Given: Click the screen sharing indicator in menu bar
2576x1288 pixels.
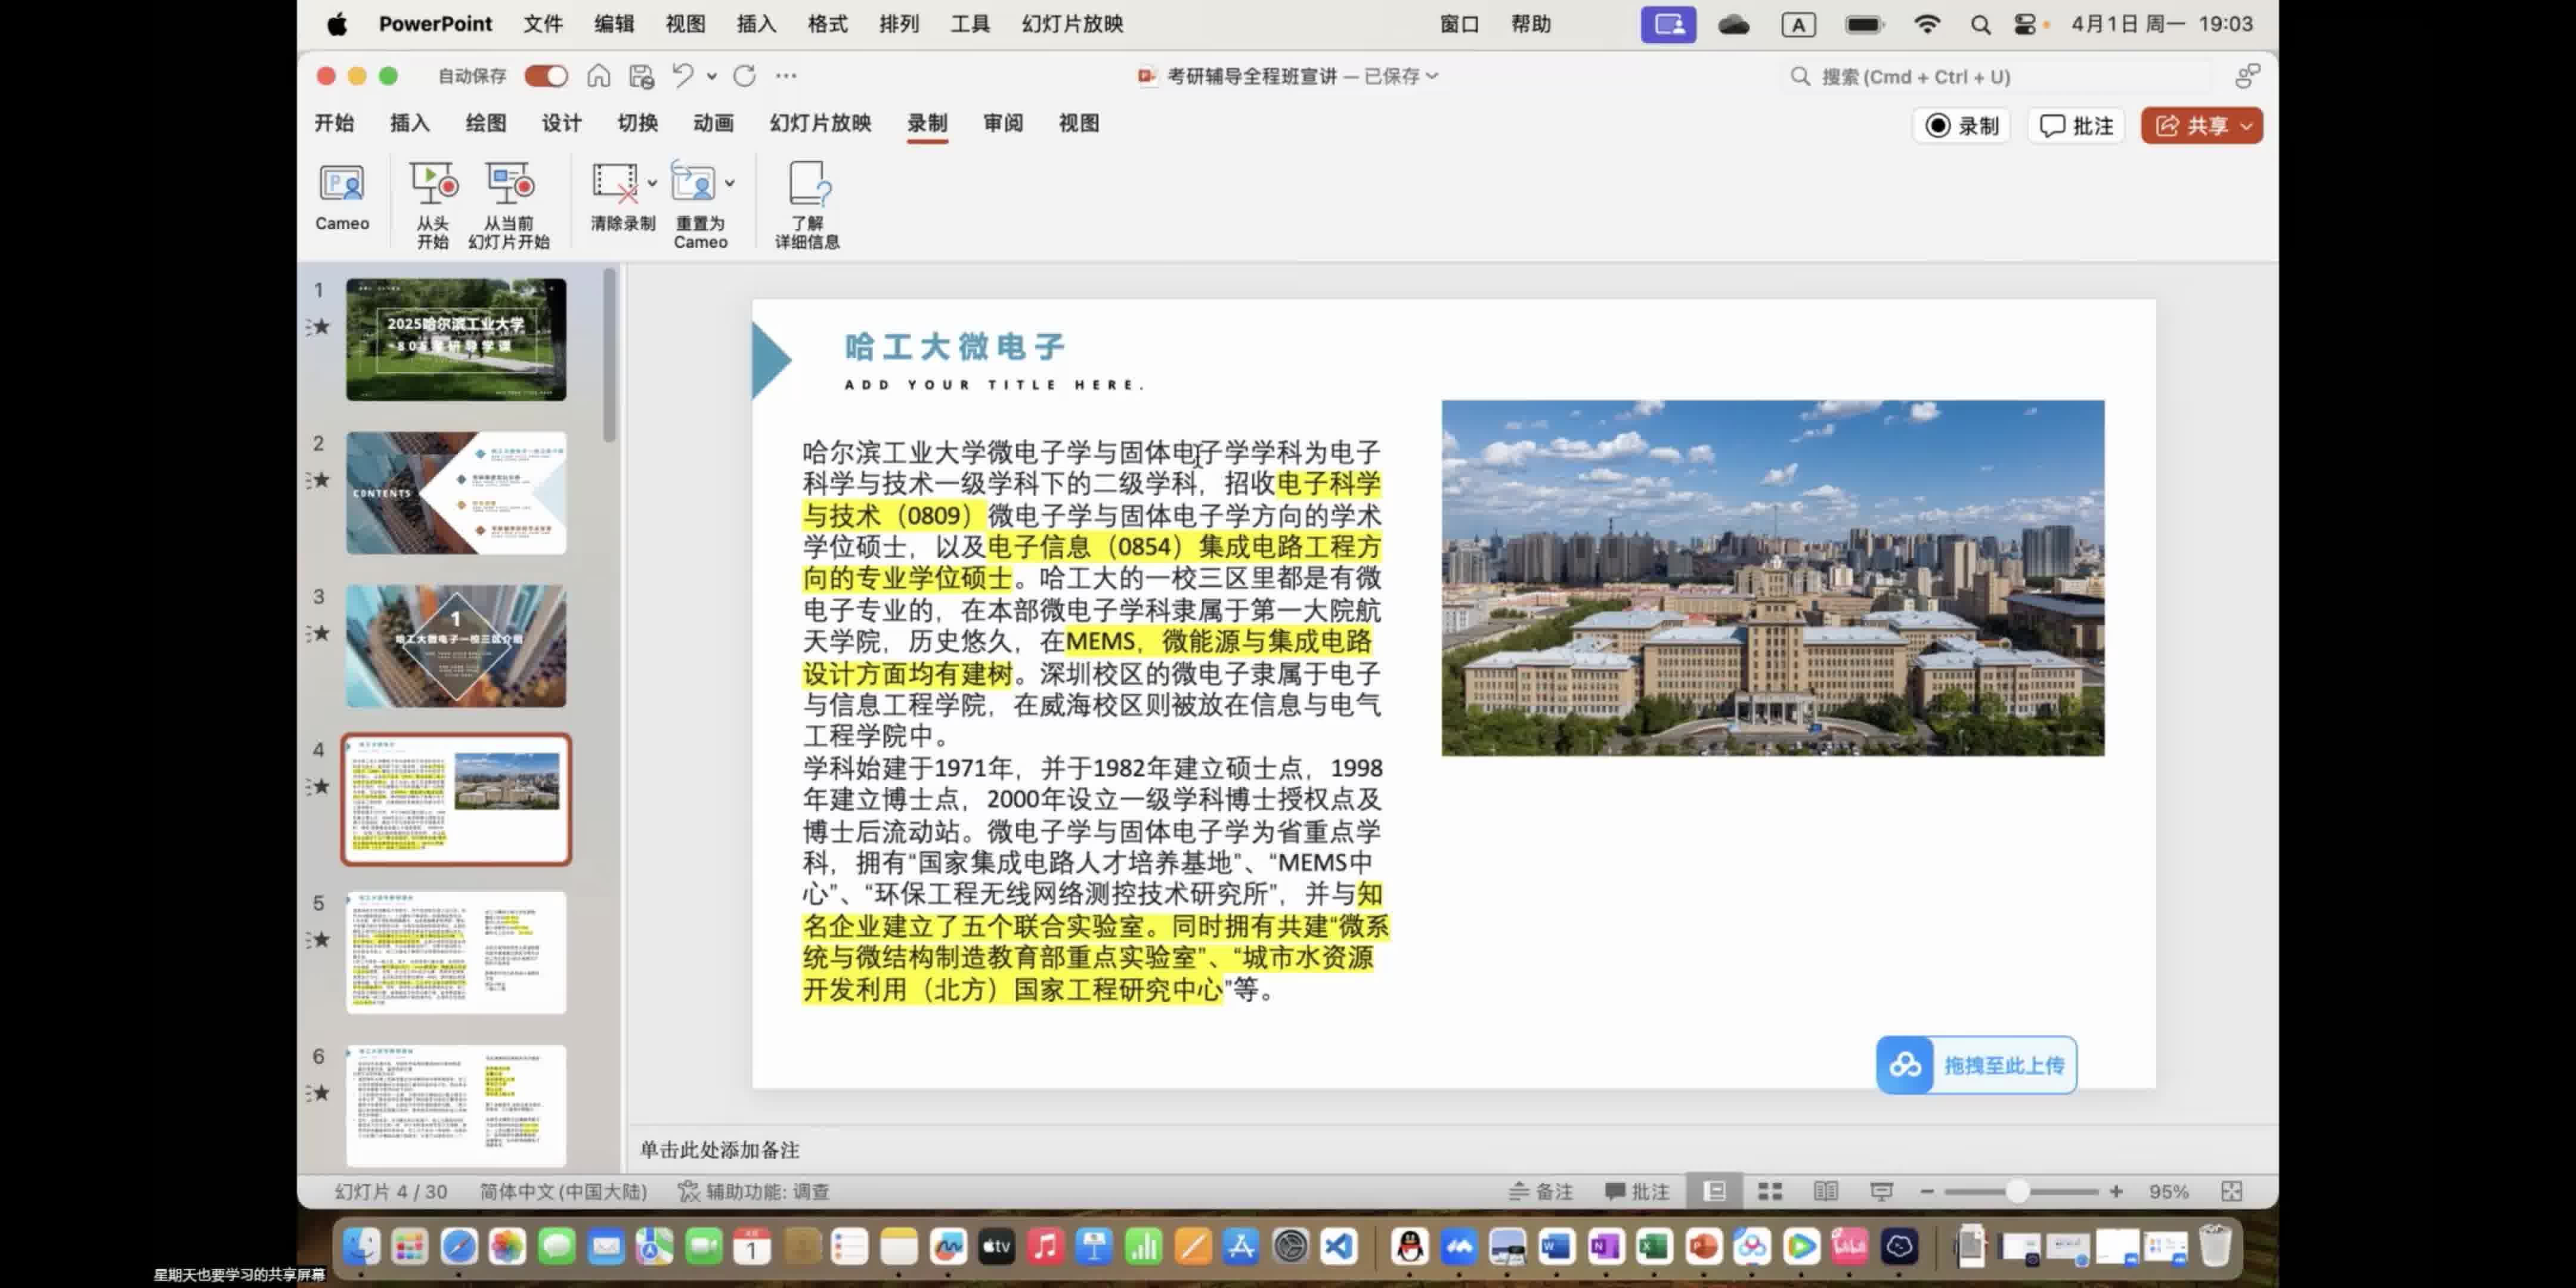Looking at the screenshot, I should tap(1668, 24).
